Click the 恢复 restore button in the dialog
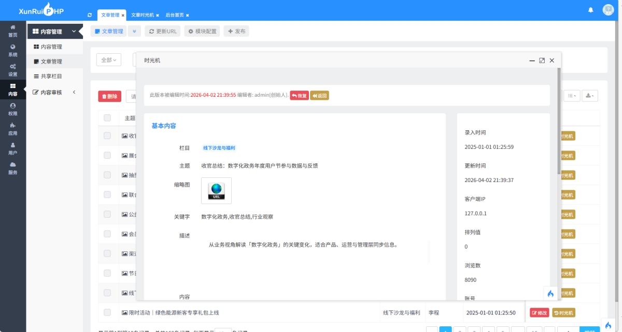622x332 pixels. coord(299,95)
